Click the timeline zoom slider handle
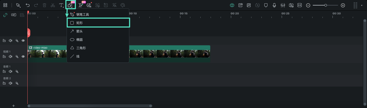This screenshot has height=108, width=367. click(326, 5)
